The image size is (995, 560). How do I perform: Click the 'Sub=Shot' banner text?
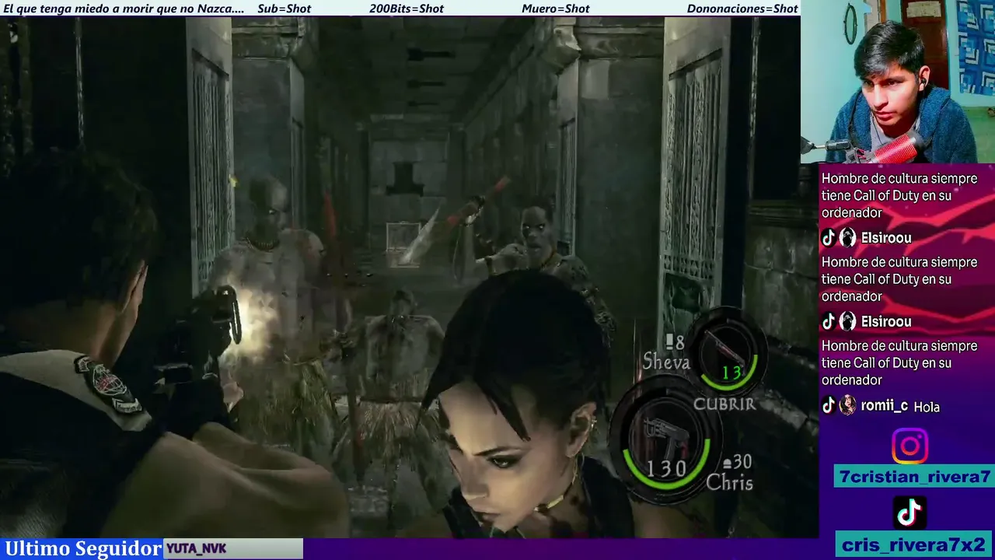[x=284, y=9]
